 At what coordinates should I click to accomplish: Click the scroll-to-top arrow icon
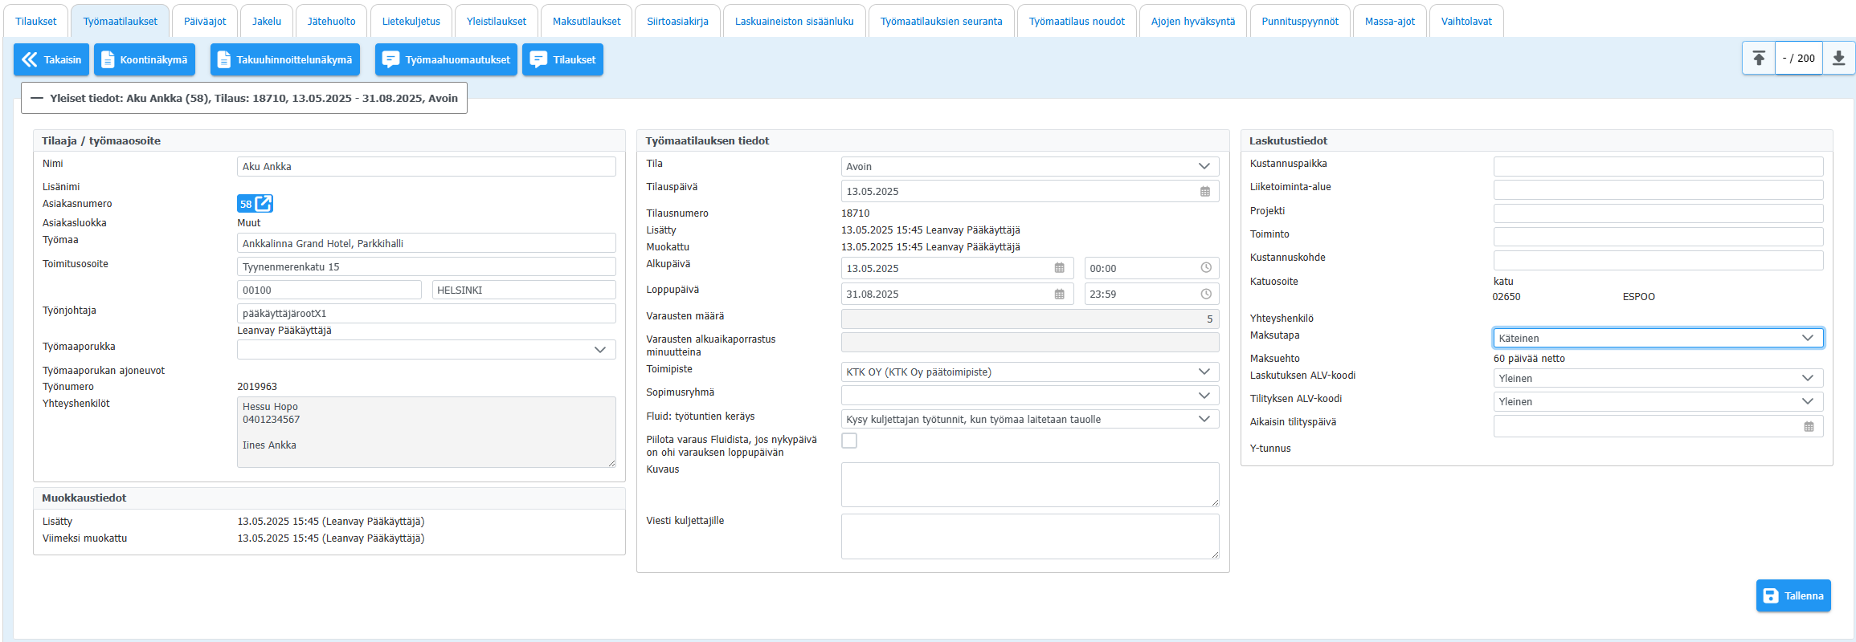coord(1759,59)
